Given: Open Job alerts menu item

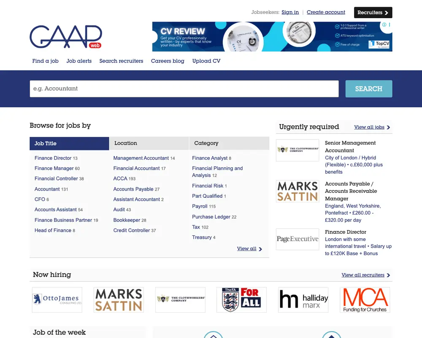Looking at the screenshot, I should pos(79,61).
